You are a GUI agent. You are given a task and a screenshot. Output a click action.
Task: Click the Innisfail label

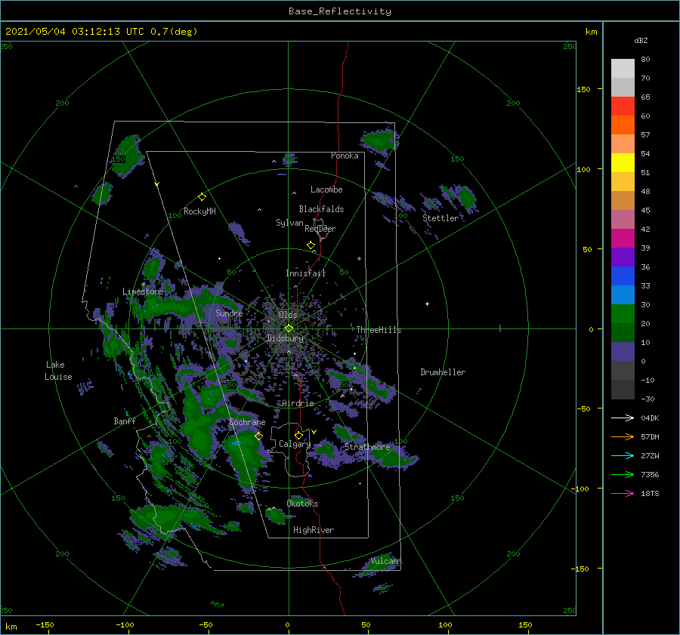[x=305, y=273]
